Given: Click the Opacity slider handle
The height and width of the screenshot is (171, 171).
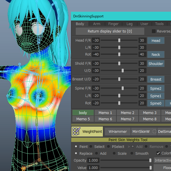Looking at the screenshot, I should click(x=150, y=160).
